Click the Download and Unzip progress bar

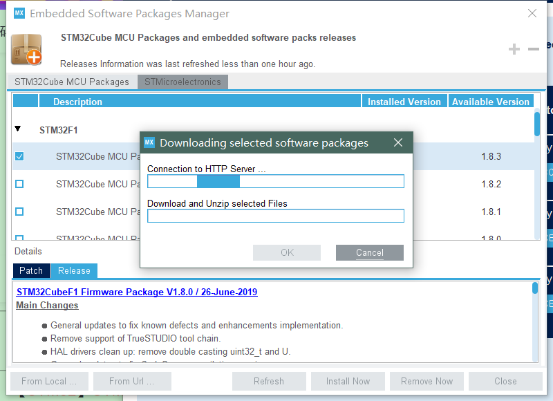(276, 216)
